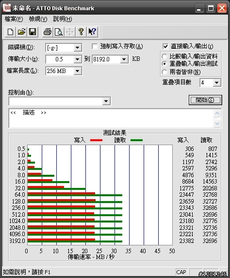Image resolution: width=230 pixels, height=278 pixels.
Task: Select 重疊輸入/輸出測試 radio option
Action: [164, 64]
